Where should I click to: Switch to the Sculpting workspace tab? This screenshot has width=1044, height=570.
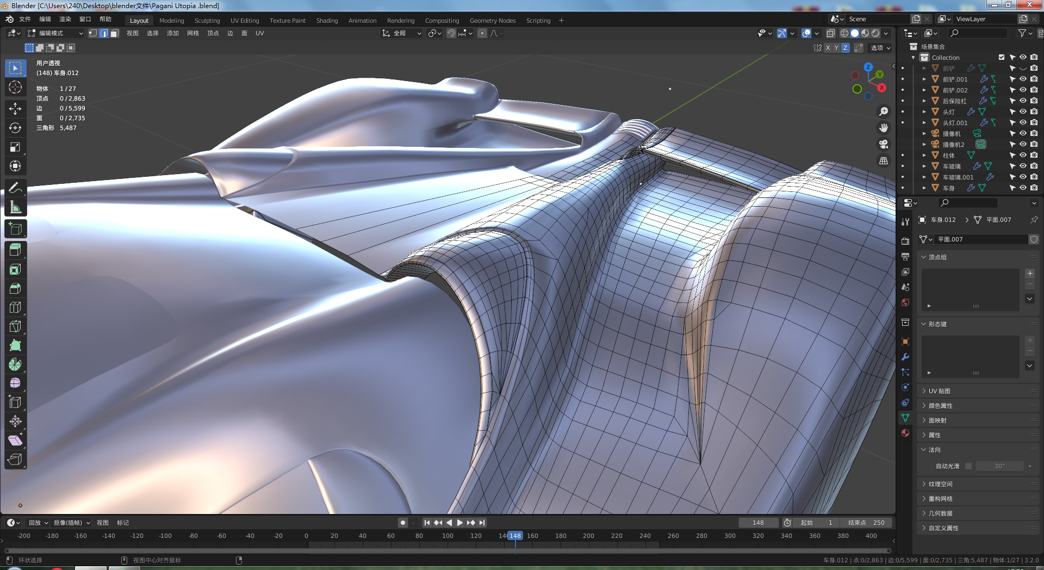point(207,21)
